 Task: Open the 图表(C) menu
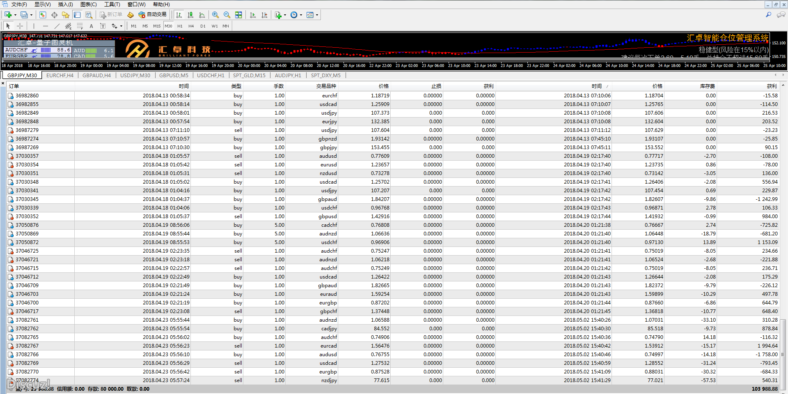[x=89, y=5]
